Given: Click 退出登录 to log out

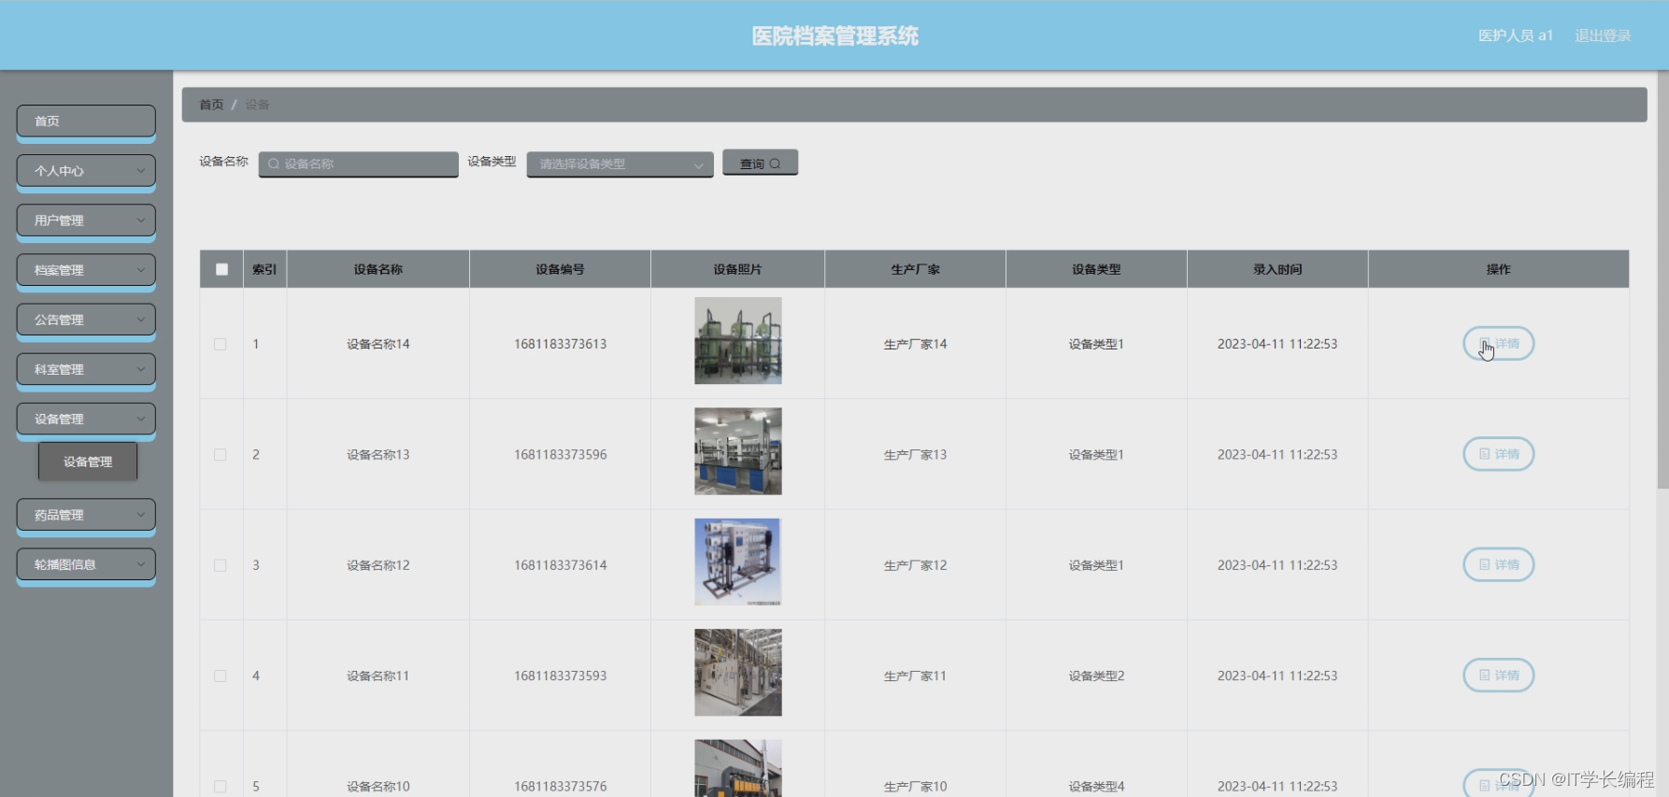Looking at the screenshot, I should click(1603, 36).
